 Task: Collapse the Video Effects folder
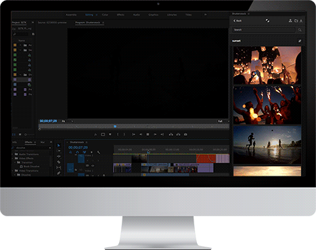point(13,158)
